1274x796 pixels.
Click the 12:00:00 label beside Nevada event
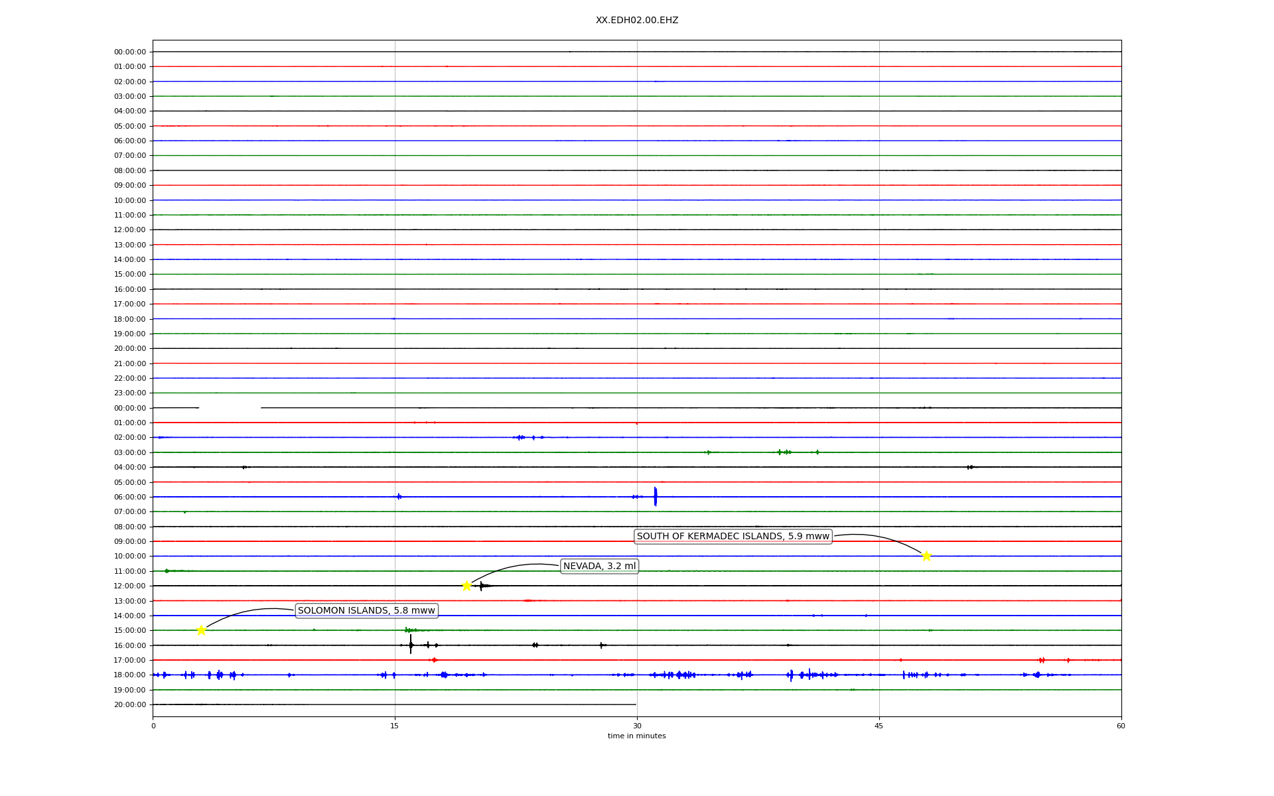coord(130,586)
